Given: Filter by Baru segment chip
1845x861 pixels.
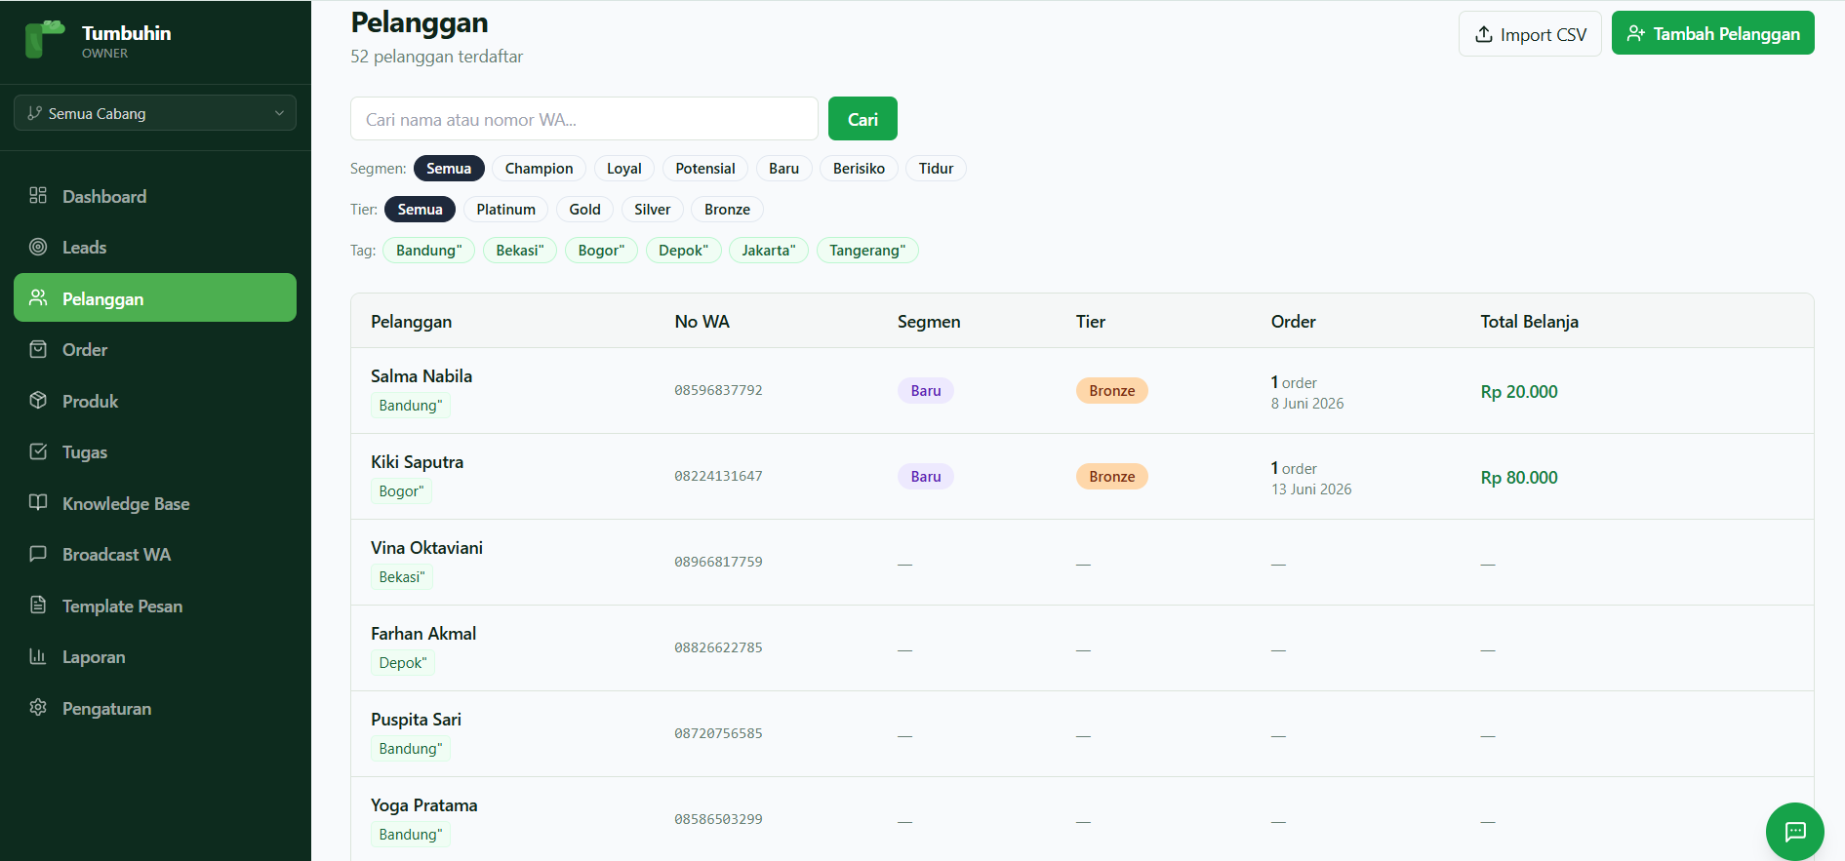Looking at the screenshot, I should [x=783, y=169].
